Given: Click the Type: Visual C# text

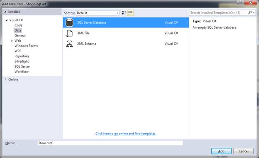Looking at the screenshot, I should [204, 21].
